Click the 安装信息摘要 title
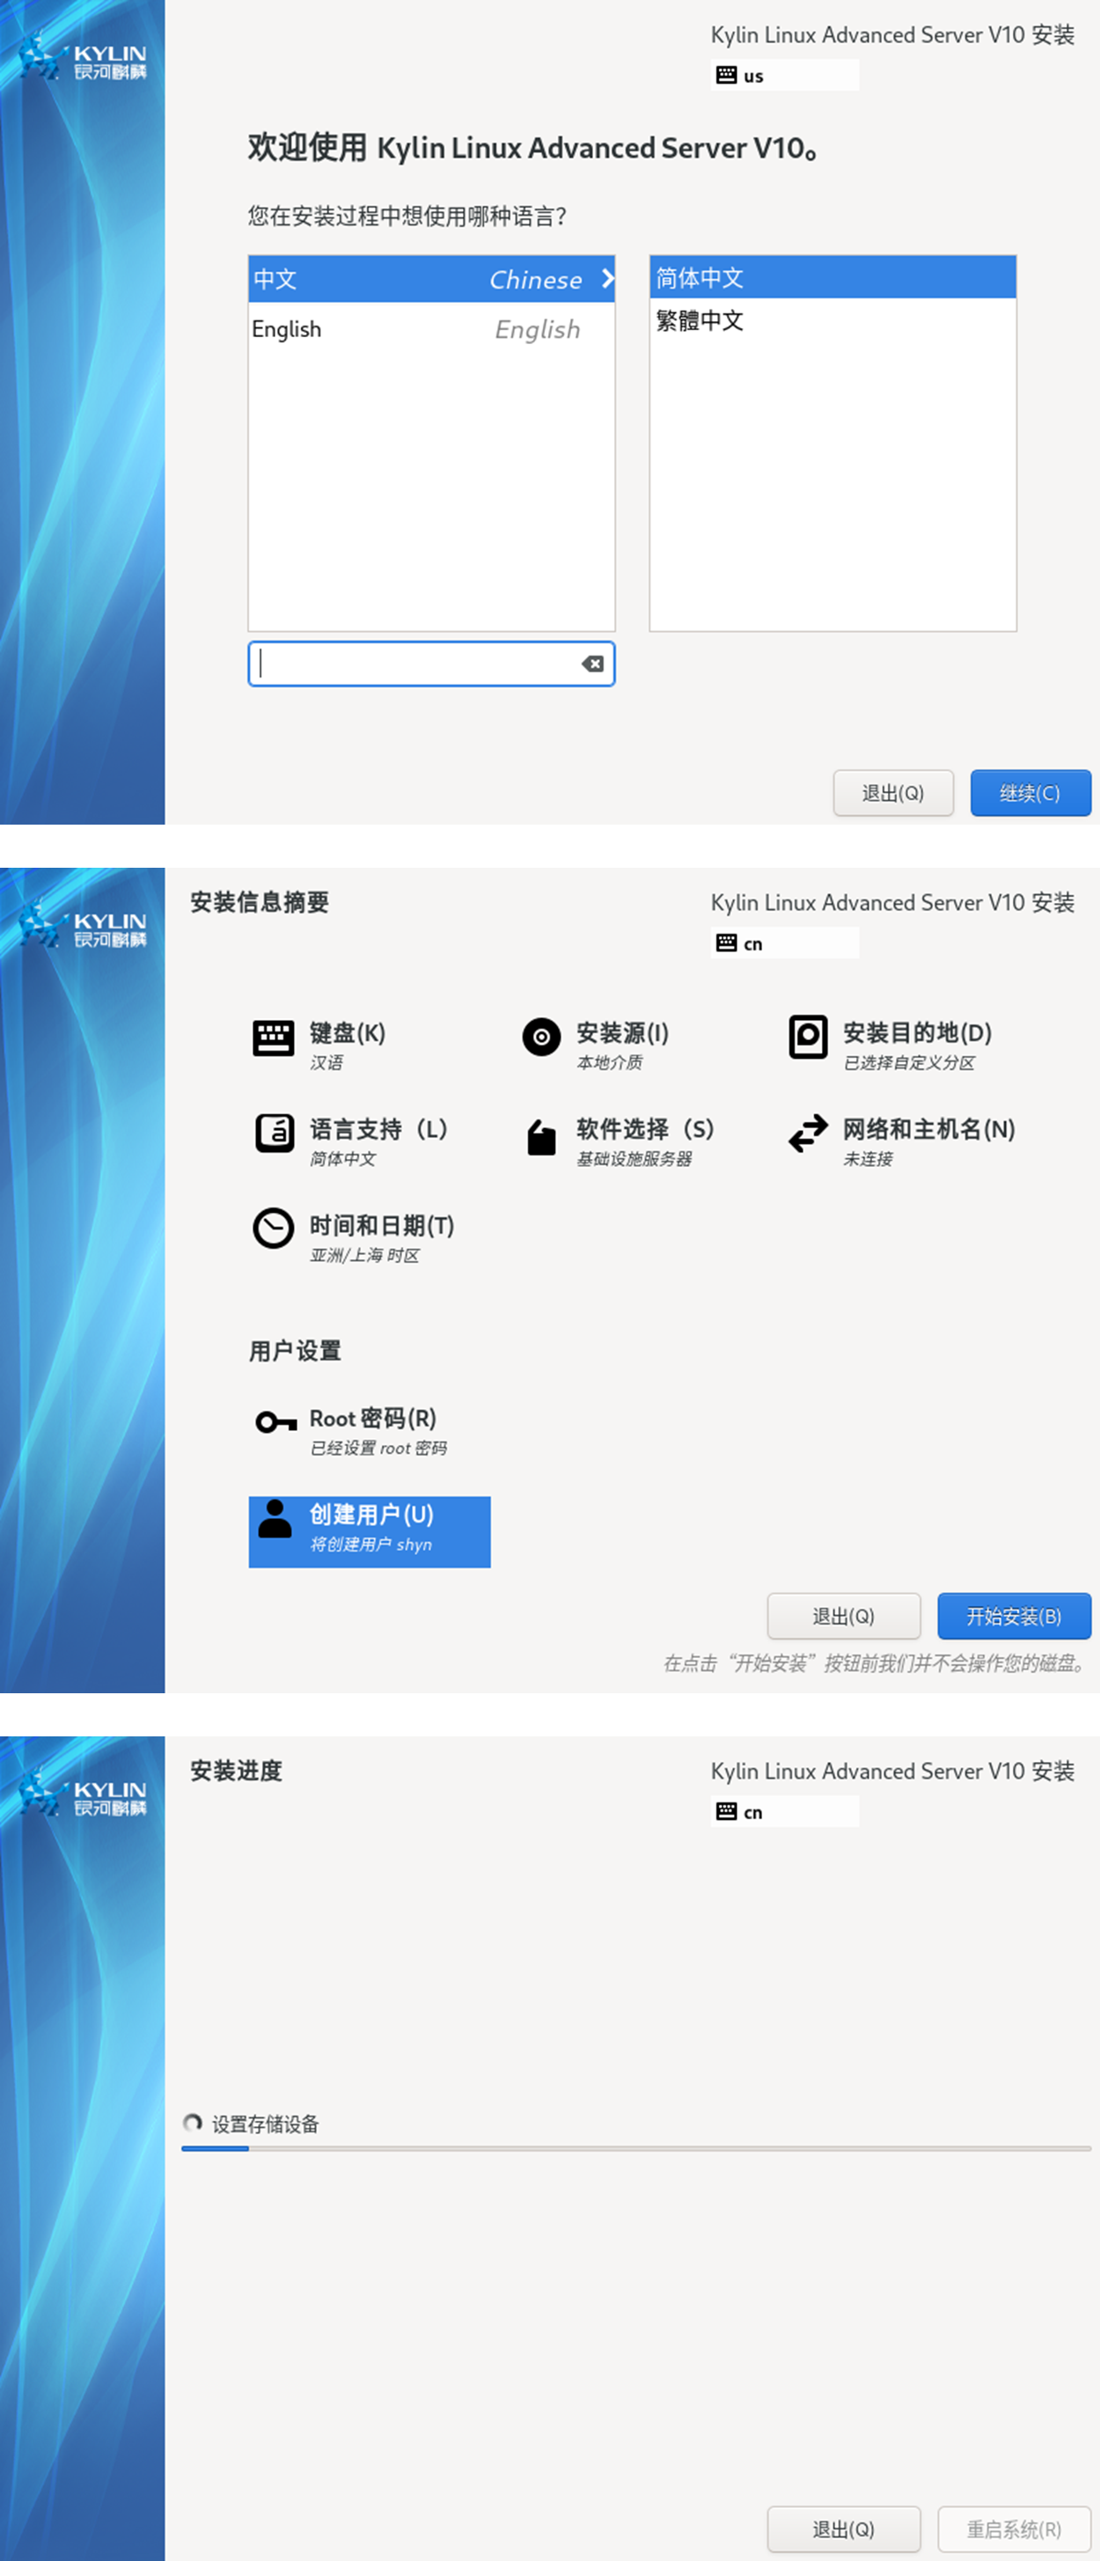 (260, 902)
